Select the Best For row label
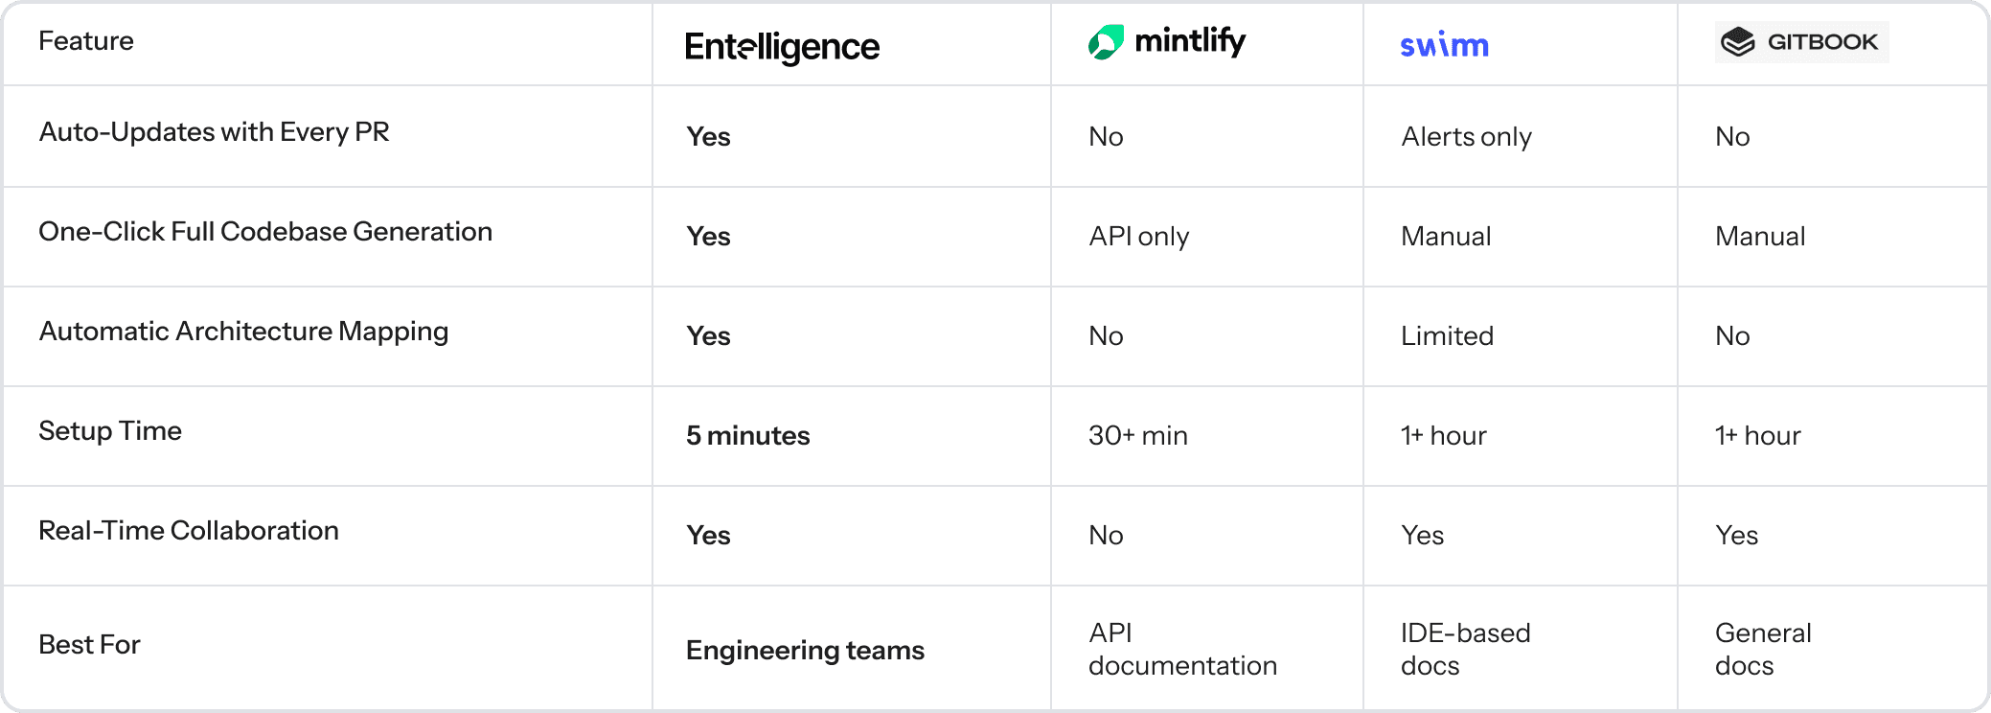Screen dimensions: 1991x713 click(x=89, y=645)
